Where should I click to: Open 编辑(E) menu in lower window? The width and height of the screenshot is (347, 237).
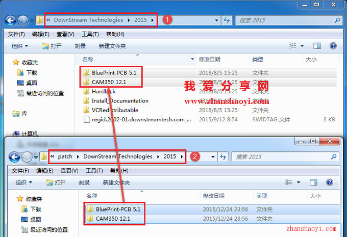pos(44,171)
